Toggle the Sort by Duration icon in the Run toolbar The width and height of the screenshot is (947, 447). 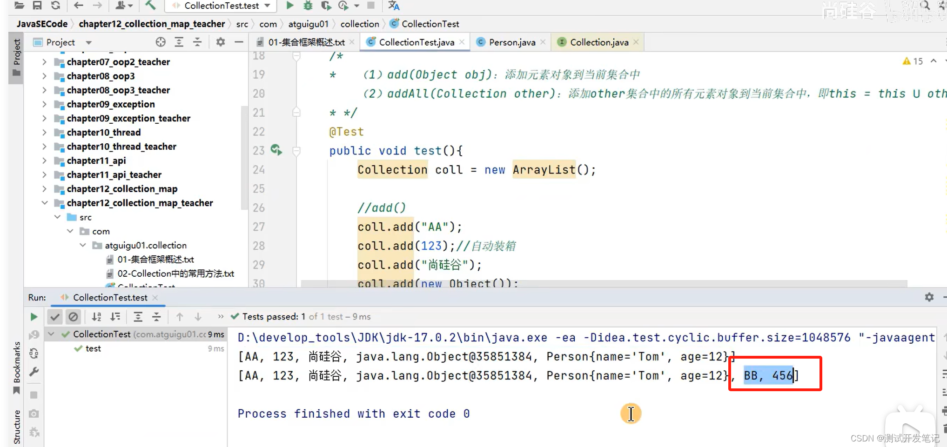pyautogui.click(x=115, y=317)
